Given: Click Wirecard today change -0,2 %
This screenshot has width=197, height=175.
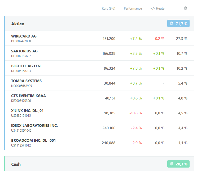Looking at the screenshot, I should (159, 39).
